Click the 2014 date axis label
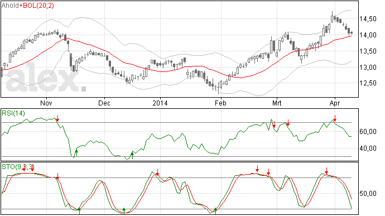This screenshot has height=216, width=385. pos(160,103)
